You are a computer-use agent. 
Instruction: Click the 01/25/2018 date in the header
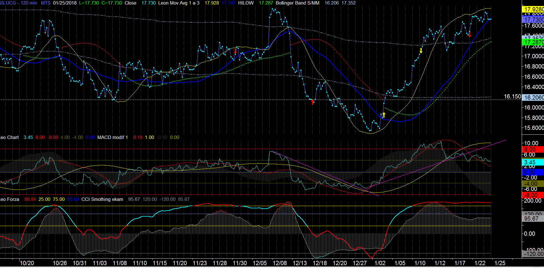[x=65, y=3]
